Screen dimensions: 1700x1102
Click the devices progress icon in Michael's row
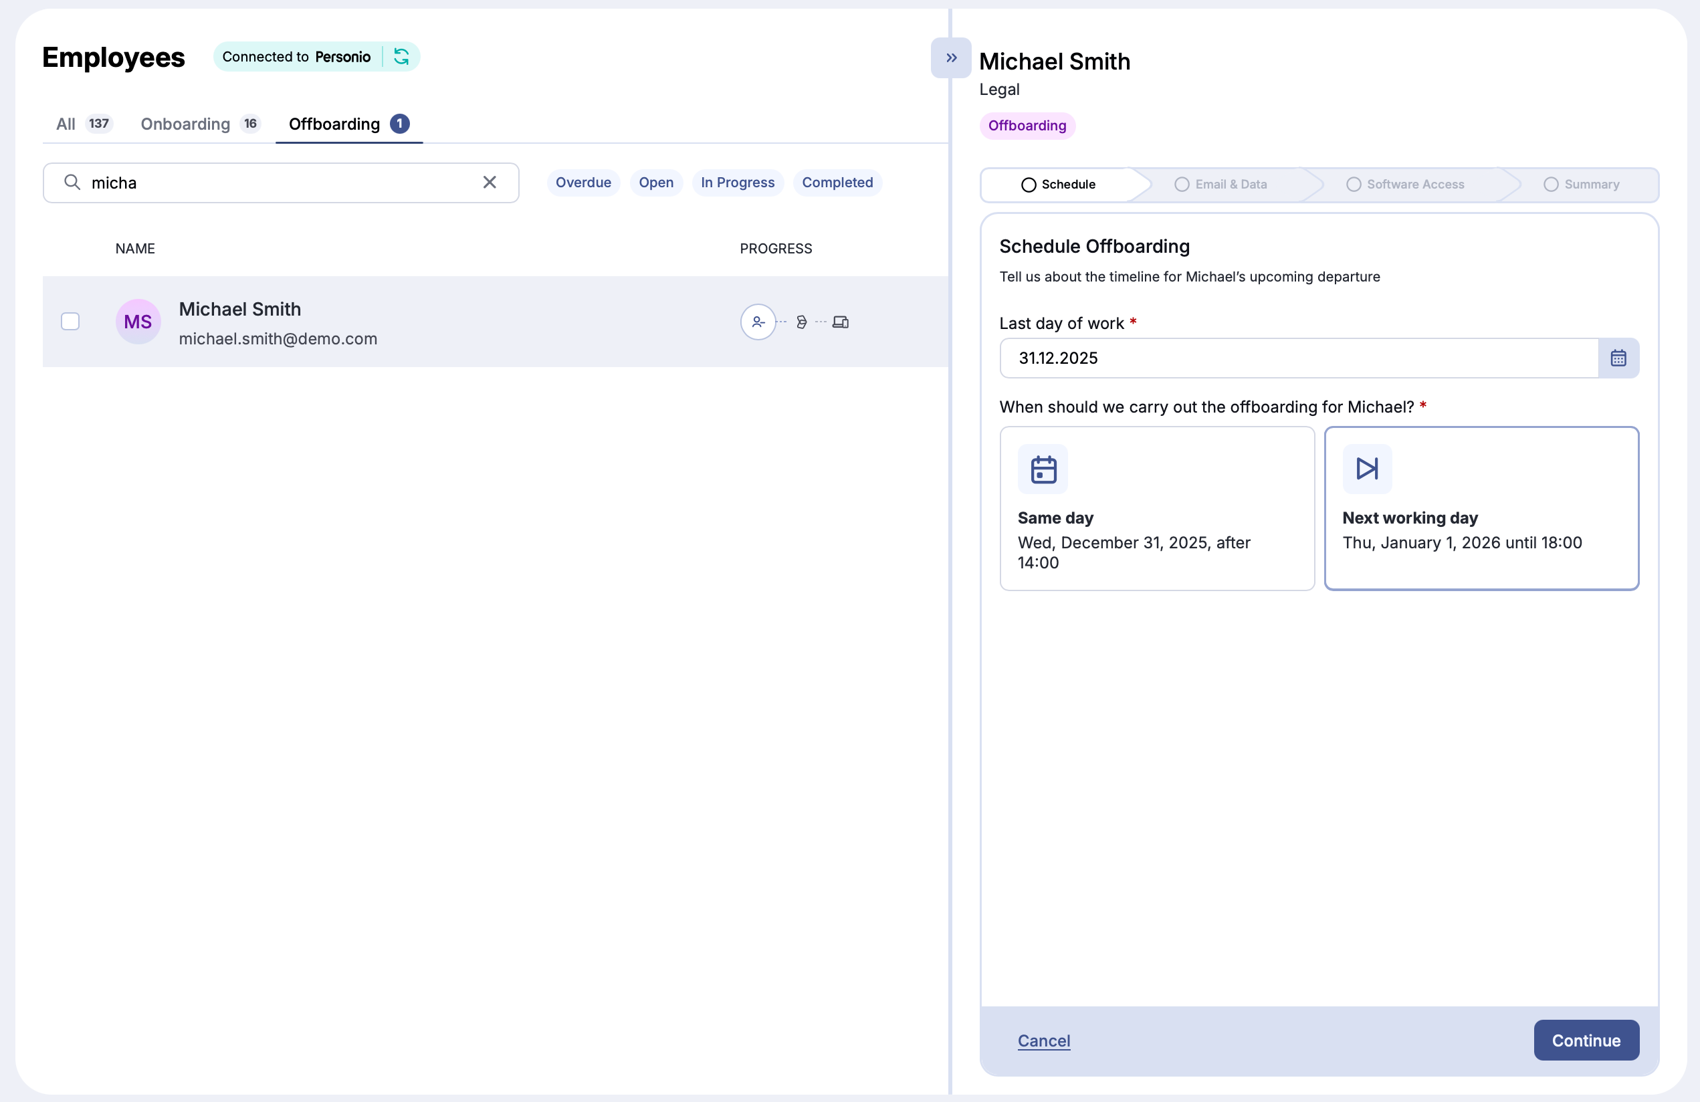(x=841, y=322)
